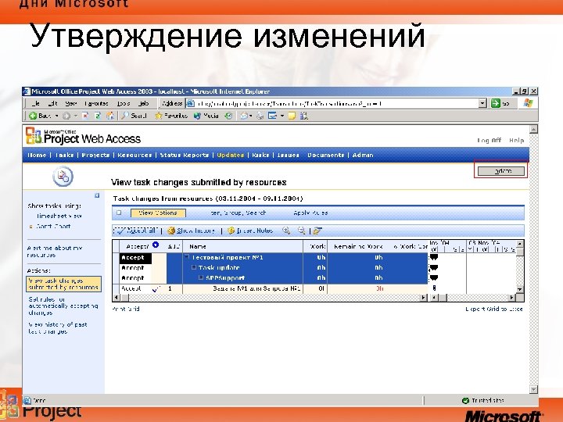Go to Status Reports in navigation bar
The image size is (563, 422).
[185, 155]
